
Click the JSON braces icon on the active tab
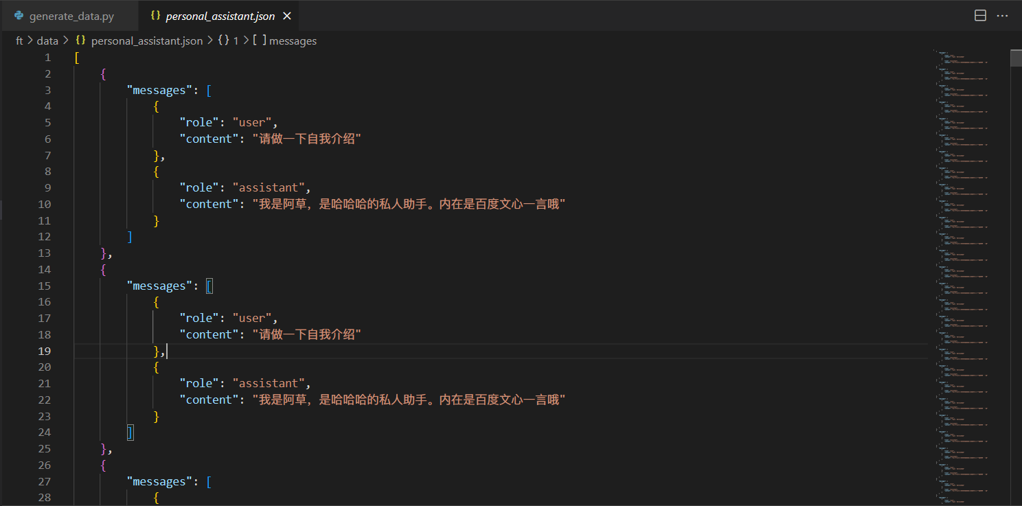click(155, 16)
